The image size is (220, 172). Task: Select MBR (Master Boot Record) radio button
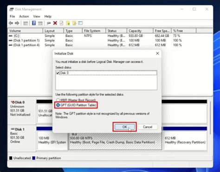tap(58, 100)
